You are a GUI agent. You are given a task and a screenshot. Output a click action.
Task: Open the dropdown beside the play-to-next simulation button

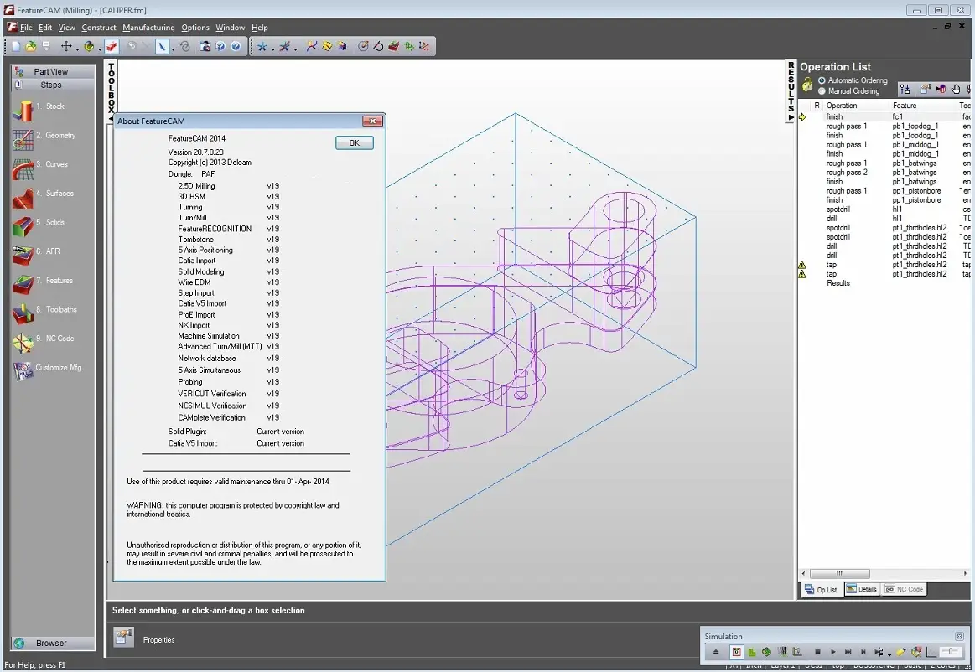coord(889,654)
